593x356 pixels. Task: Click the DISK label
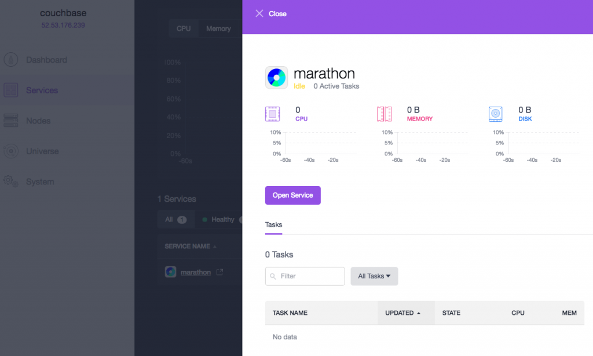point(525,118)
